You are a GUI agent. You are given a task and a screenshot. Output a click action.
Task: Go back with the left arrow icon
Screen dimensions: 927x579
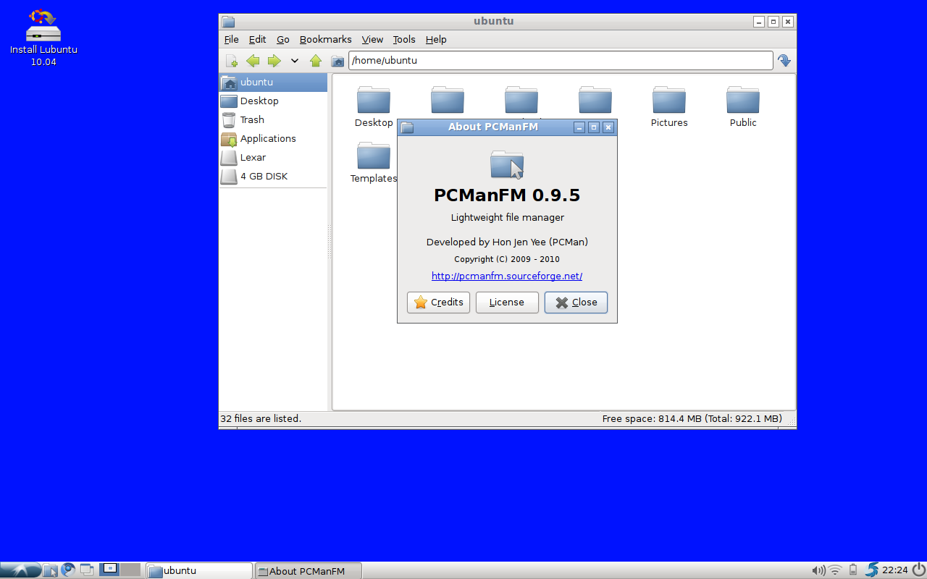tap(253, 61)
